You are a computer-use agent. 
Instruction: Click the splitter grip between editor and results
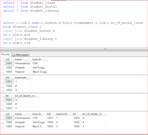(105, 49)
